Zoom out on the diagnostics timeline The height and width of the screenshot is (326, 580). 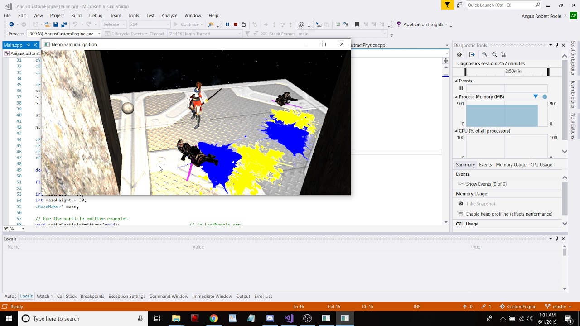coord(494,54)
